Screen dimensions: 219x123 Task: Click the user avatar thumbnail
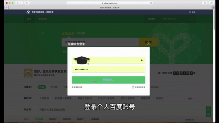[x=28, y=73]
